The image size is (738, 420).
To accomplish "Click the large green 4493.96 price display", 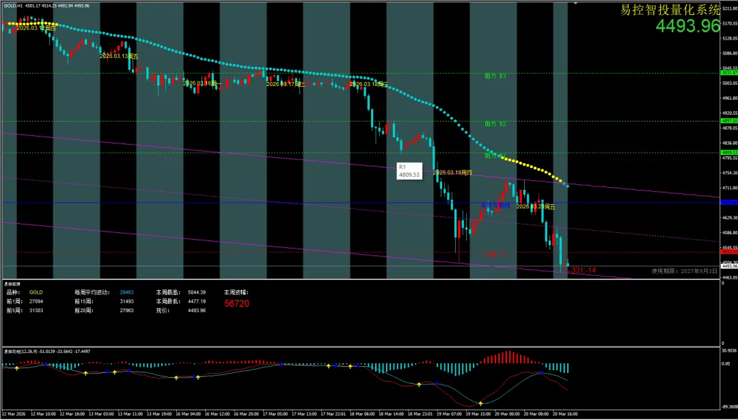I will pyautogui.click(x=687, y=26).
